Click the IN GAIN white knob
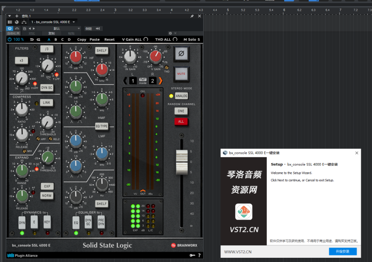Image resolution: width=372 pixels, height=262 pixels. pyautogui.click(x=130, y=57)
